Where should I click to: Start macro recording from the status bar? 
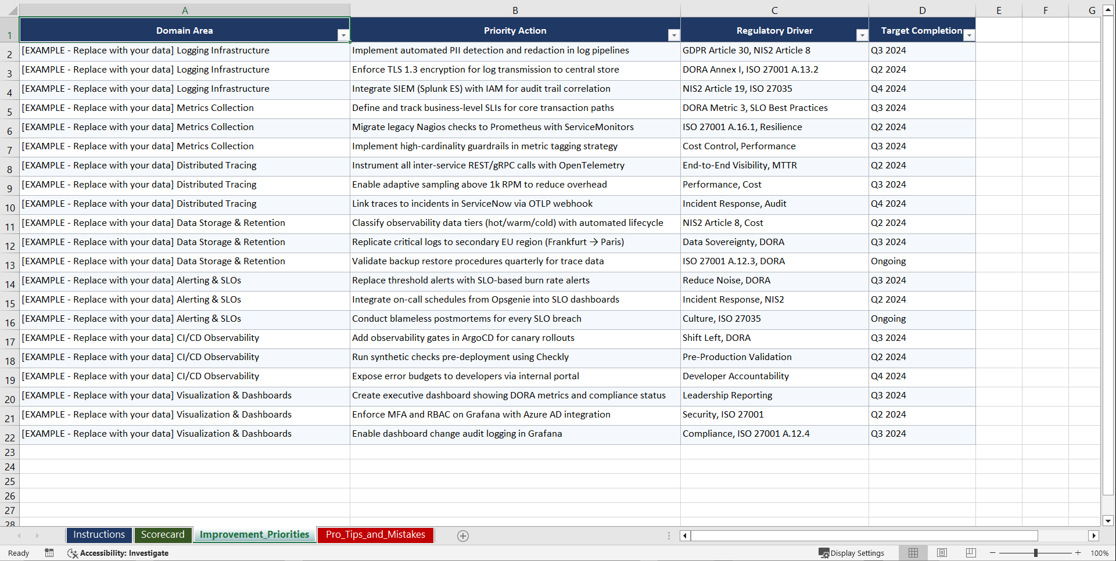pos(49,553)
